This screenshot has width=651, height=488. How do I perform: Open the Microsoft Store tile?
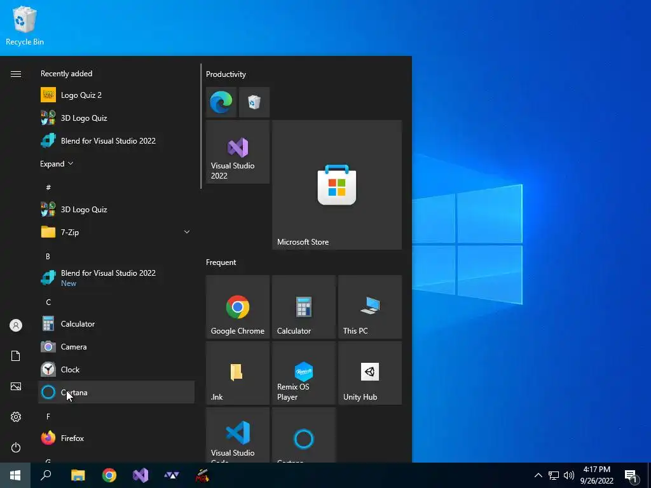click(337, 185)
